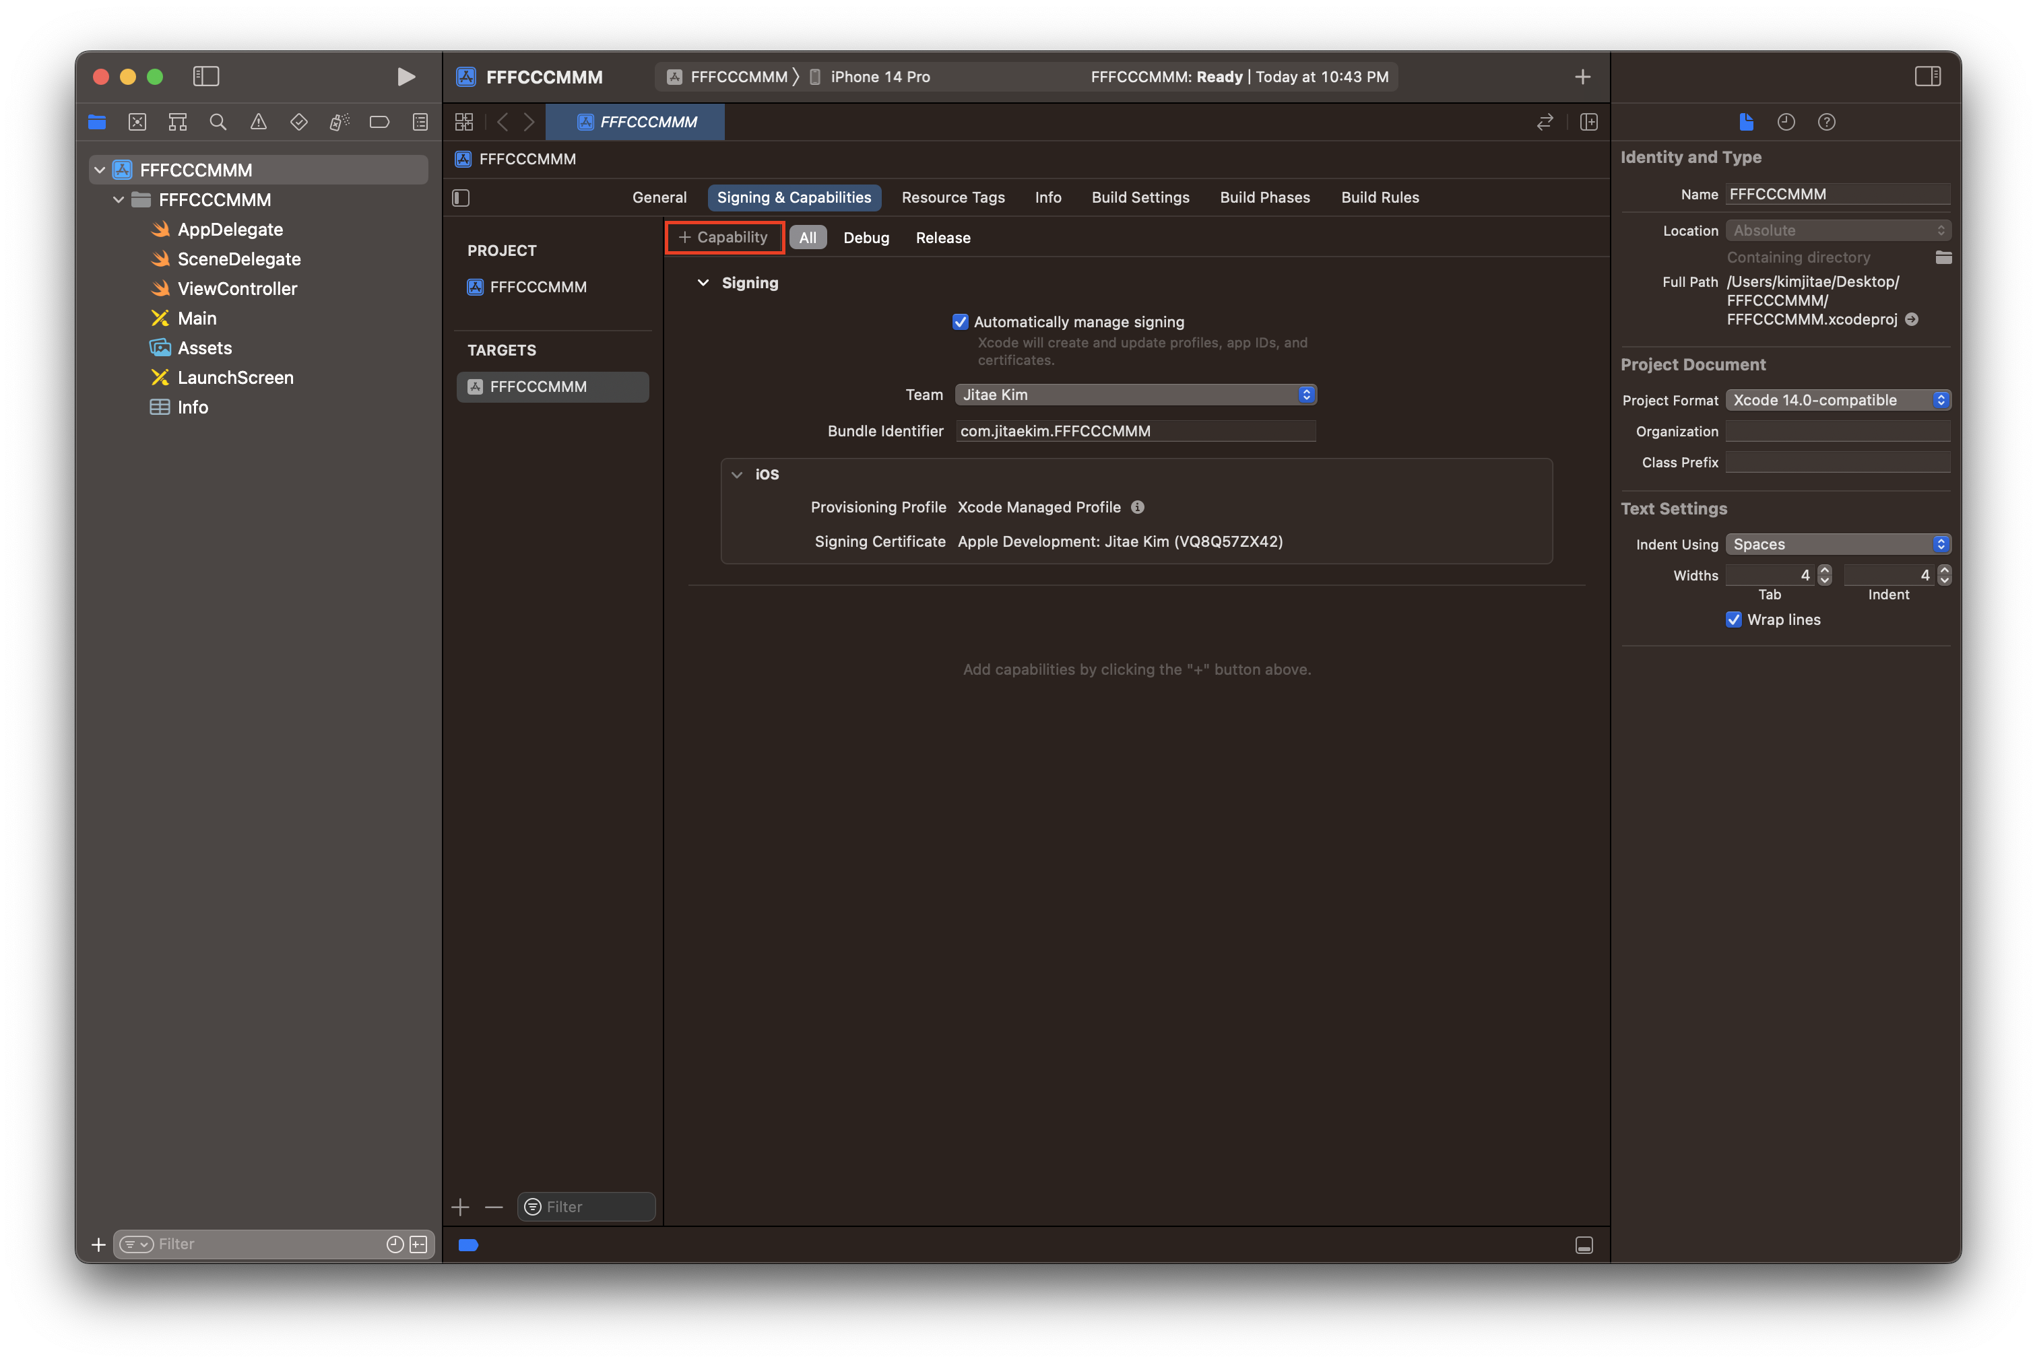This screenshot has width=2037, height=1363.
Task: Select the FFFCCCMMM project in the PROJECT list
Action: point(538,287)
